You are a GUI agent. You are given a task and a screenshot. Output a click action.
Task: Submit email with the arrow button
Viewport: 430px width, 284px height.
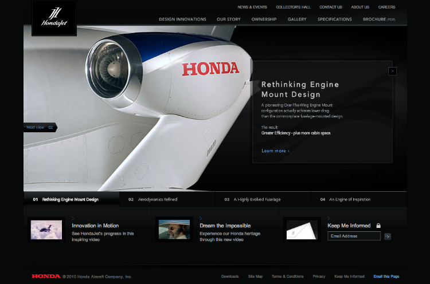pyautogui.click(x=388, y=236)
